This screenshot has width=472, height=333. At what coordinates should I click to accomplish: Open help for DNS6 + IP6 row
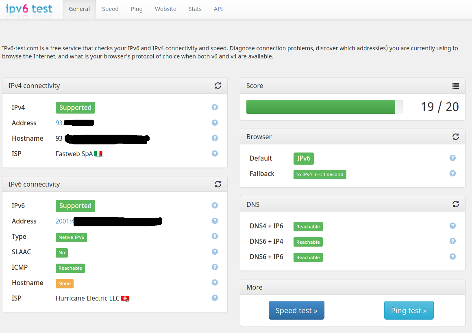tap(452, 256)
